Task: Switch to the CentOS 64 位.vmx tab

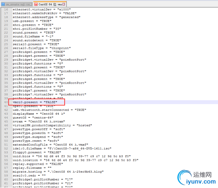Action: pos(50,4)
